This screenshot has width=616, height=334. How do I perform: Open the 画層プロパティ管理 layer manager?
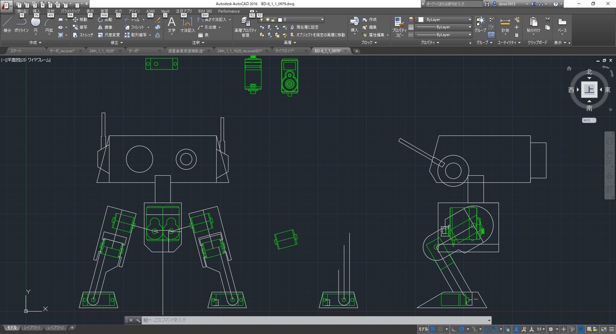[245, 28]
